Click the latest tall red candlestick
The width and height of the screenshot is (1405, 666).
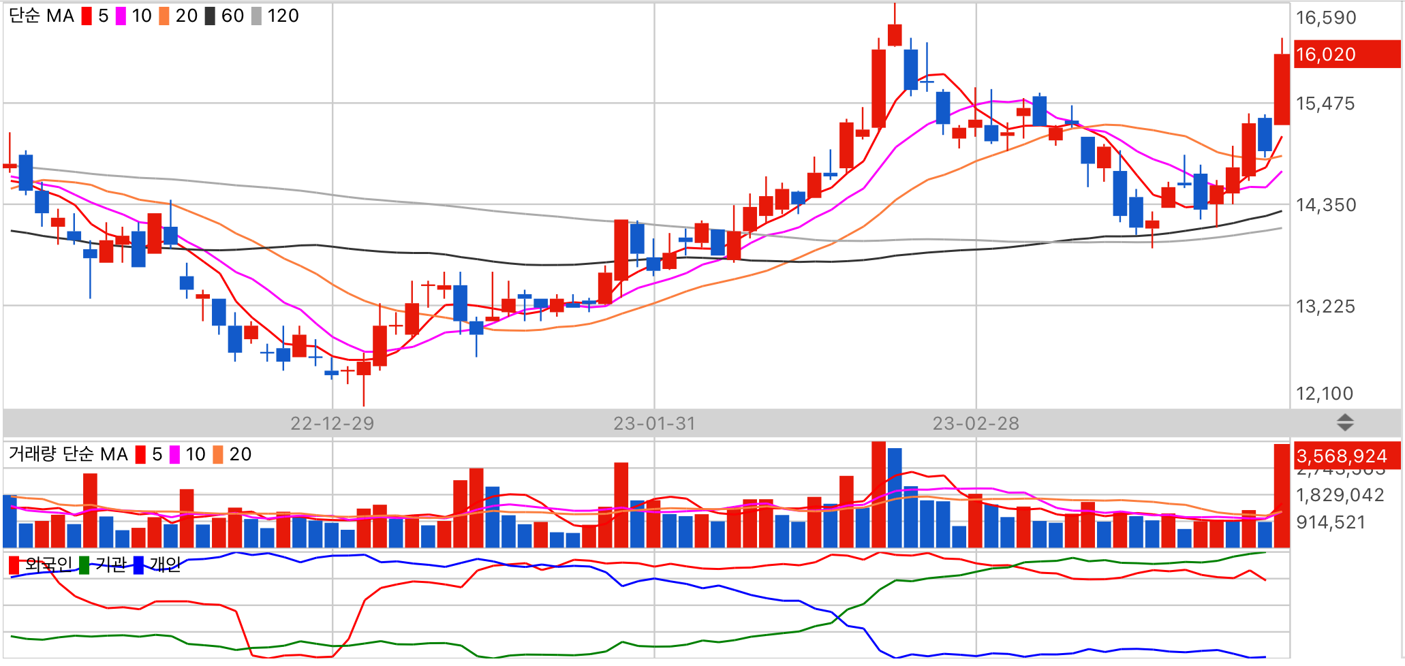[1282, 89]
